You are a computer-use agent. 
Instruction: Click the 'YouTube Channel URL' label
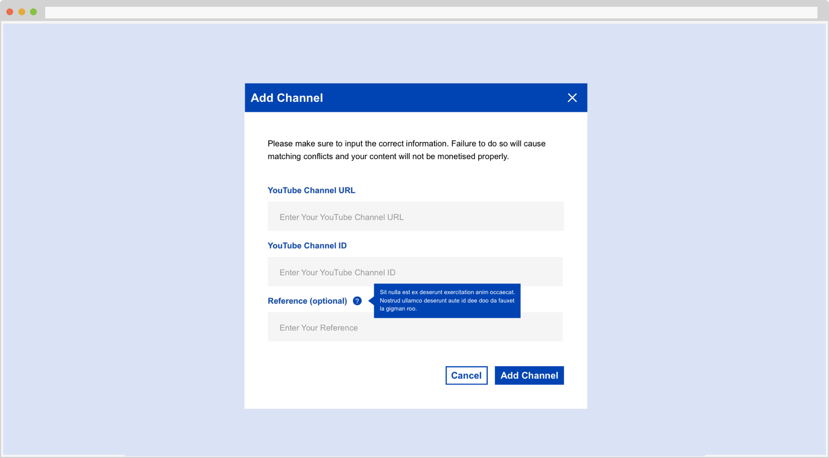pyautogui.click(x=311, y=190)
